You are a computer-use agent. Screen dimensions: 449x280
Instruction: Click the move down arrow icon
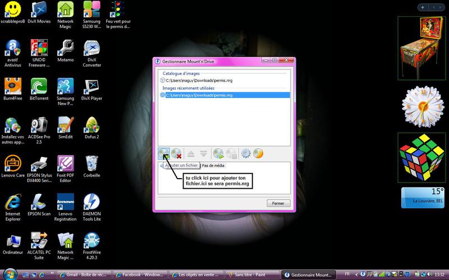pyautogui.click(x=203, y=153)
